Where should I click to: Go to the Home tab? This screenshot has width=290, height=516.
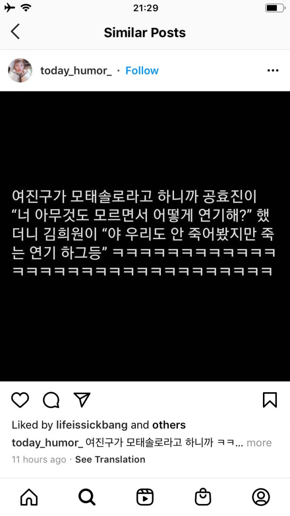click(29, 497)
